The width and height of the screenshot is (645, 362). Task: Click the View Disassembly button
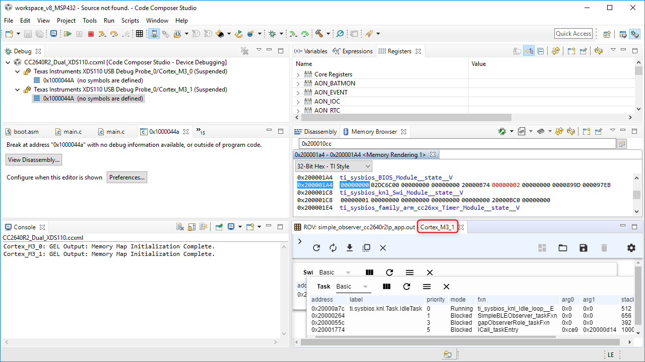33,159
